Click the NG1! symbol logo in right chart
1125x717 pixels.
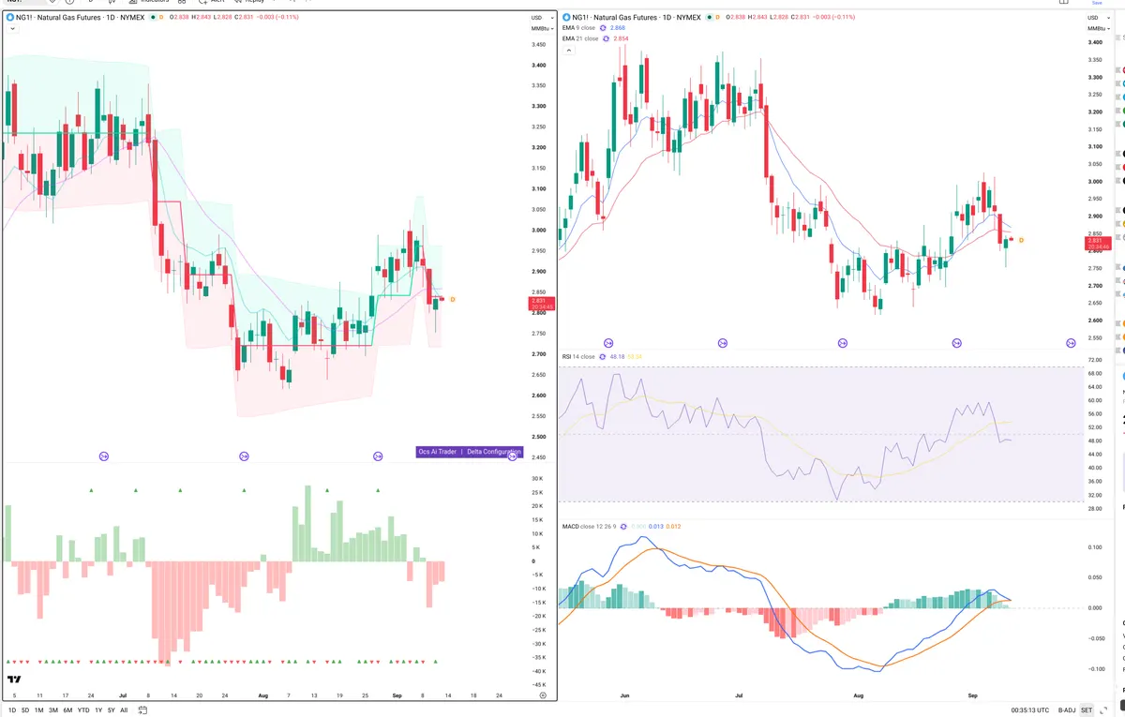(566, 17)
